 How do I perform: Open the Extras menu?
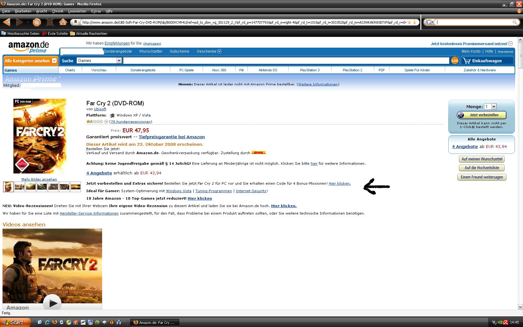[x=96, y=11]
